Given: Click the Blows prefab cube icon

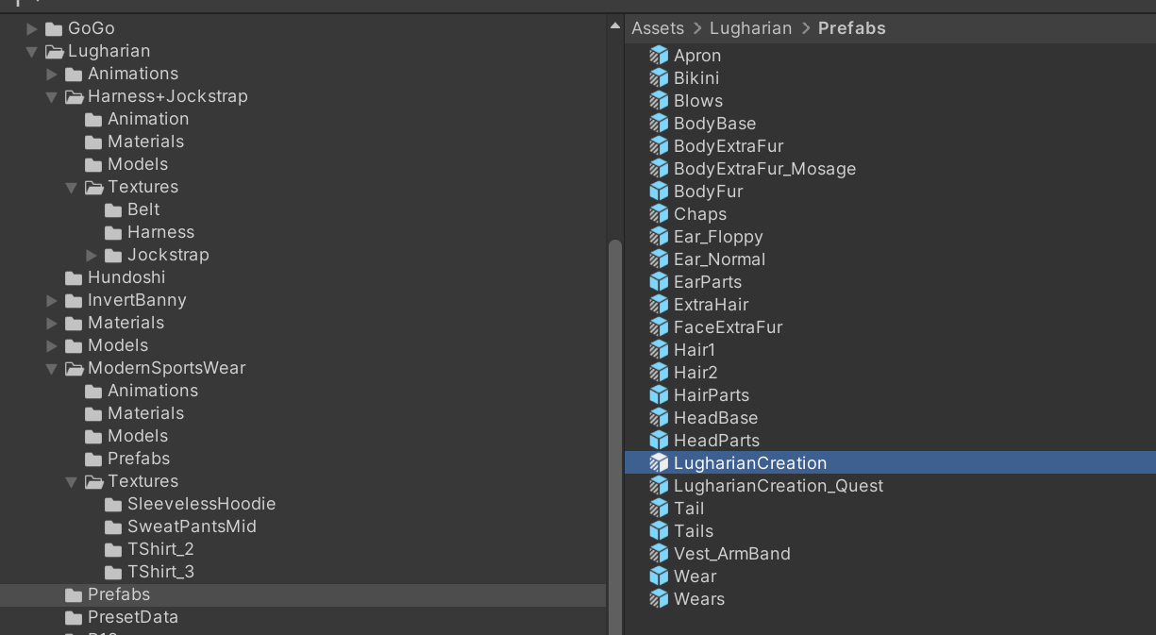Looking at the screenshot, I should 659,101.
